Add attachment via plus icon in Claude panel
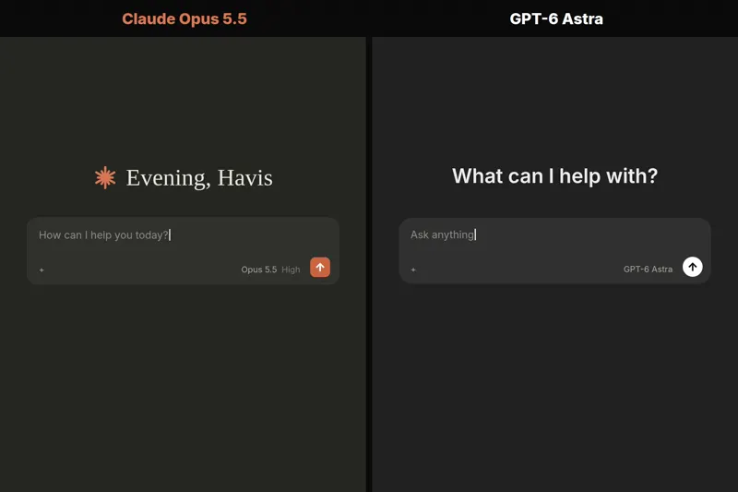 [x=42, y=270]
